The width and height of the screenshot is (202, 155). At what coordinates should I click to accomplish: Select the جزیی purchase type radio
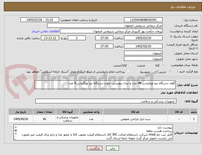coord(170,71)
